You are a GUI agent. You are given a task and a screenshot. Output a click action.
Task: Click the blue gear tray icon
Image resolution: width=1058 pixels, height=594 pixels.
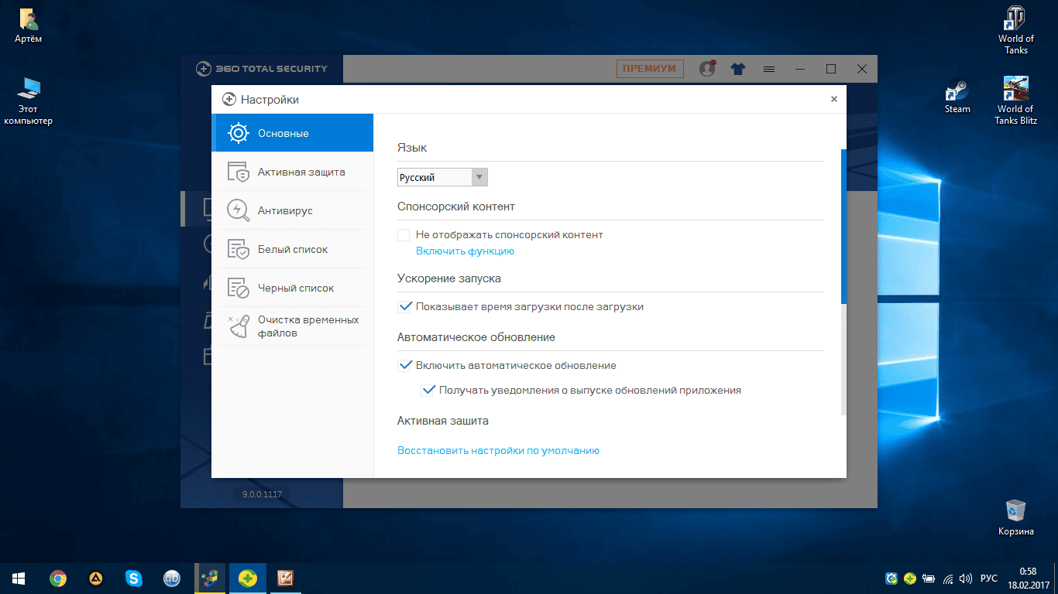click(892, 578)
